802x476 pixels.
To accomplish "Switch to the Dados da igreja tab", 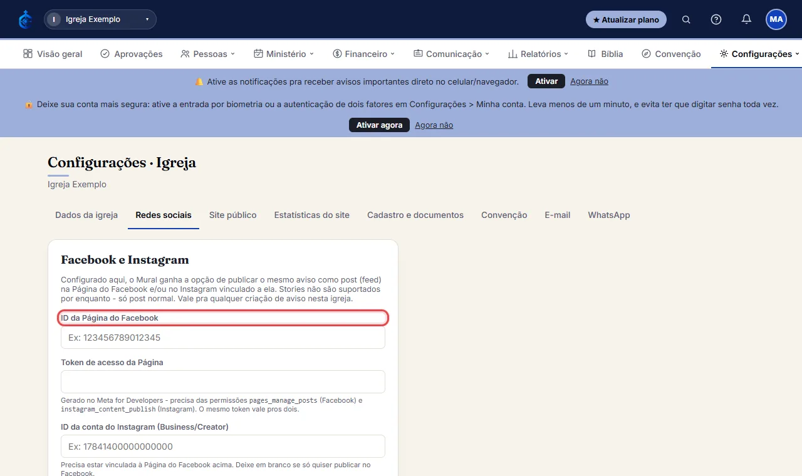I will [x=86, y=215].
